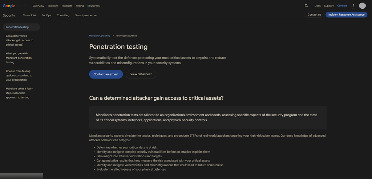The image size is (372, 179).
Task: Open the Support link
Action: click(x=329, y=6)
